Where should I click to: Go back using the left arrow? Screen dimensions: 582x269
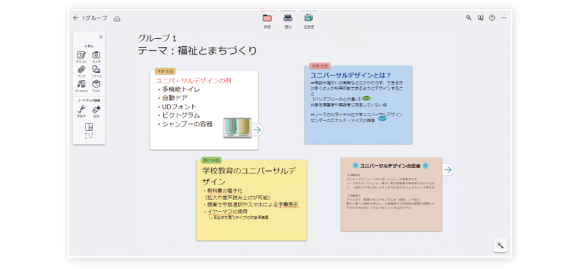(x=76, y=18)
